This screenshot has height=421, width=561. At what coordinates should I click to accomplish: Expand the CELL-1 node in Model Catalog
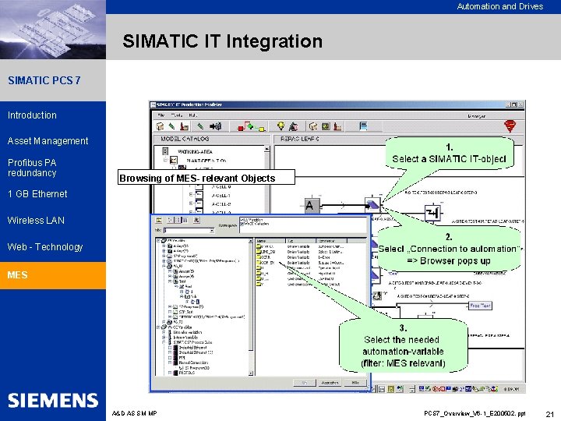[191, 195]
